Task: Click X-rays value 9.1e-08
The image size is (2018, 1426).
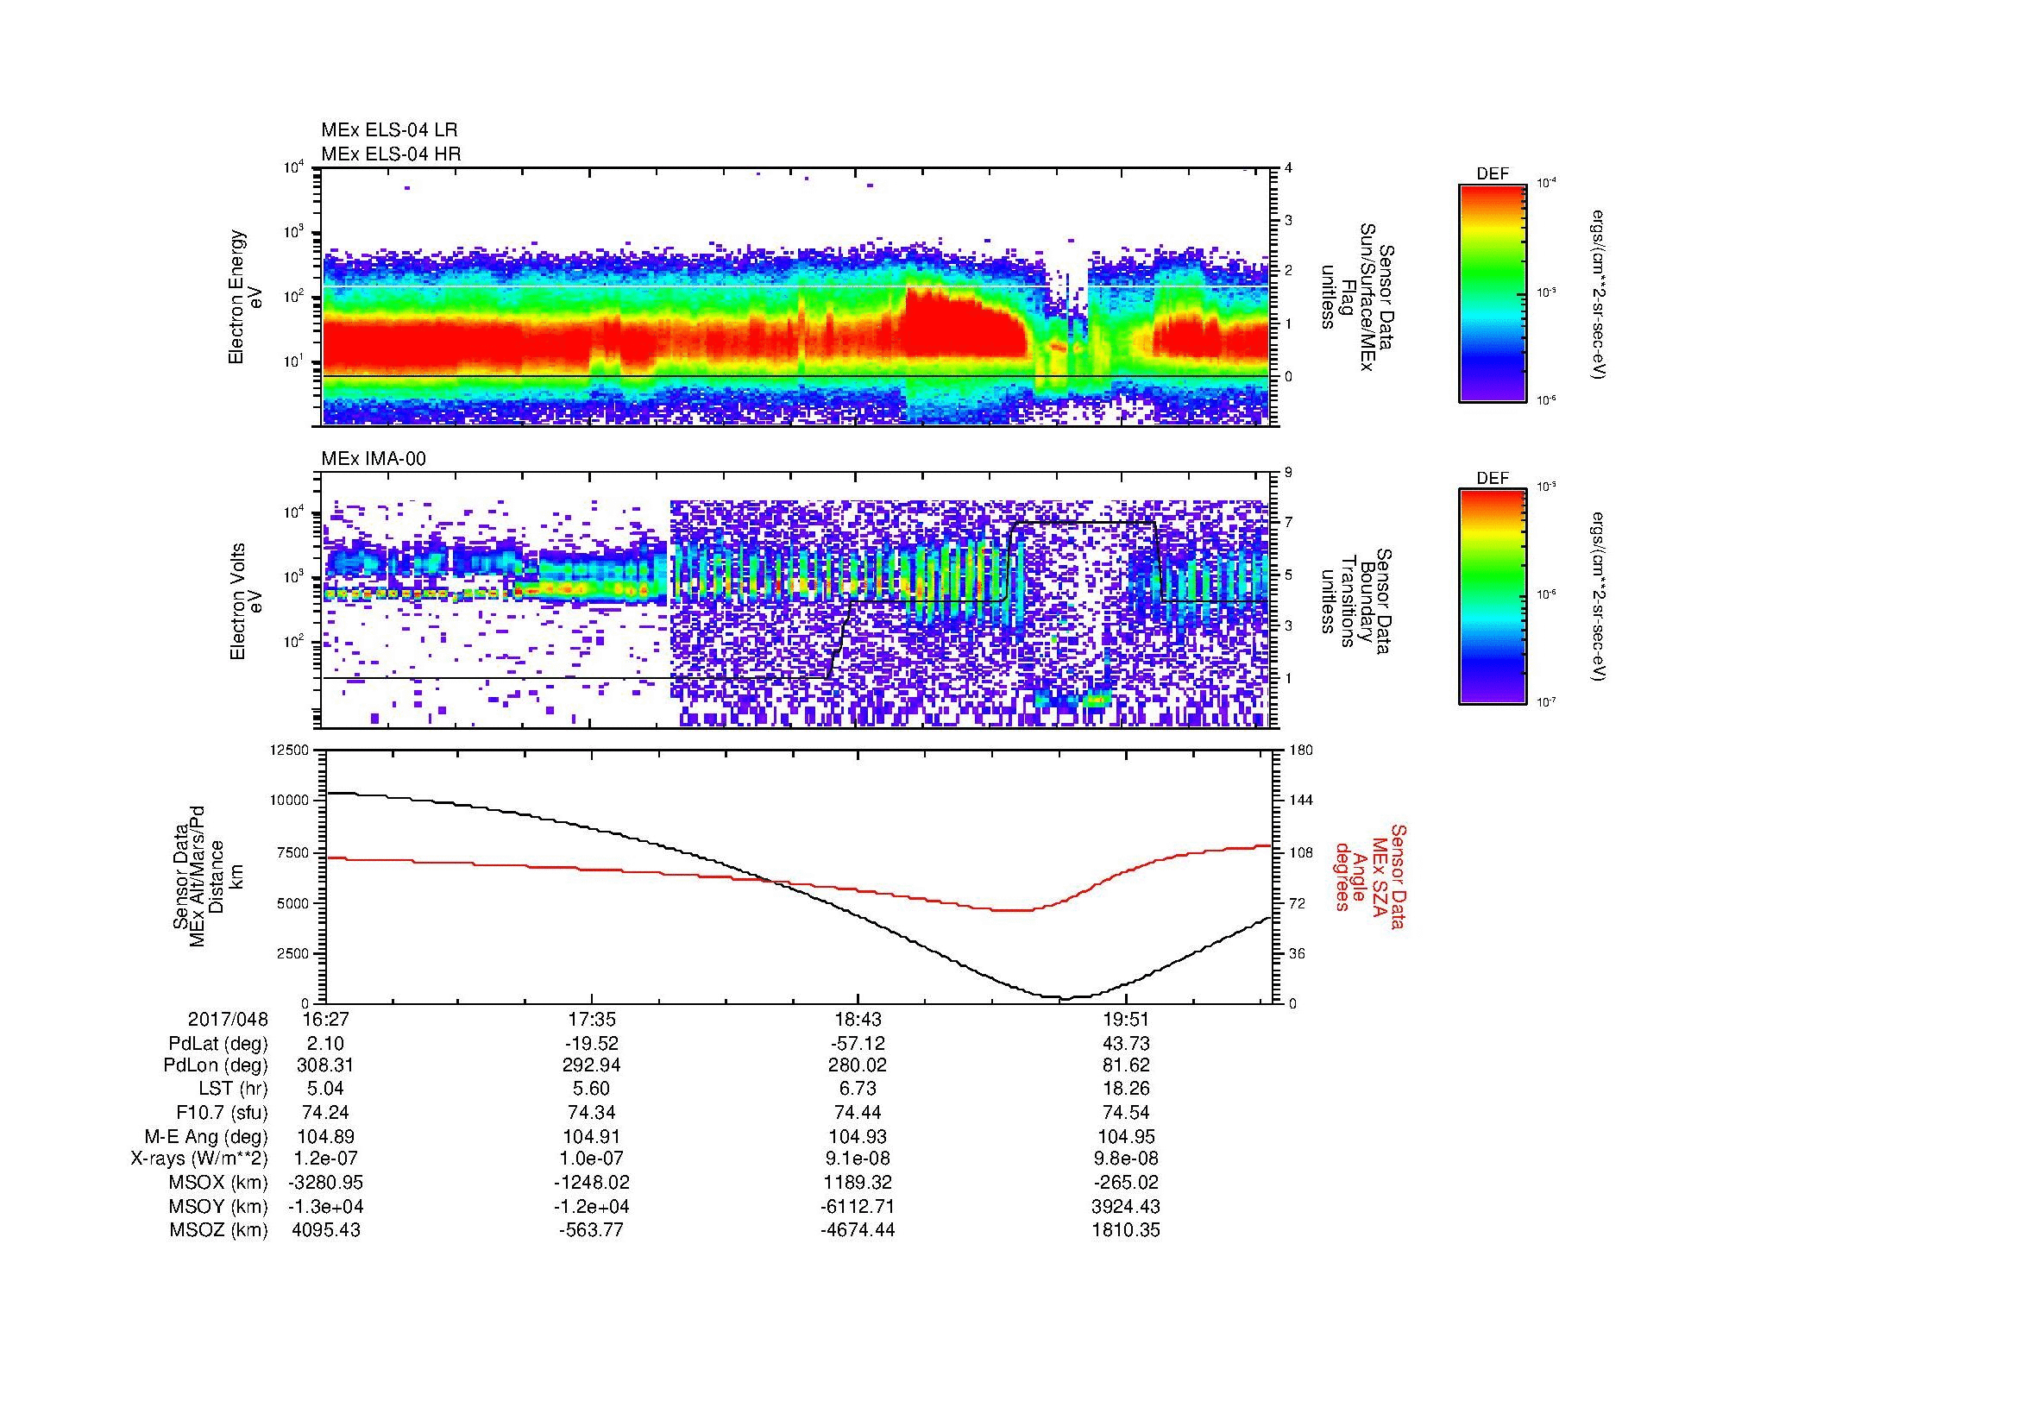Action: pyautogui.click(x=857, y=1159)
